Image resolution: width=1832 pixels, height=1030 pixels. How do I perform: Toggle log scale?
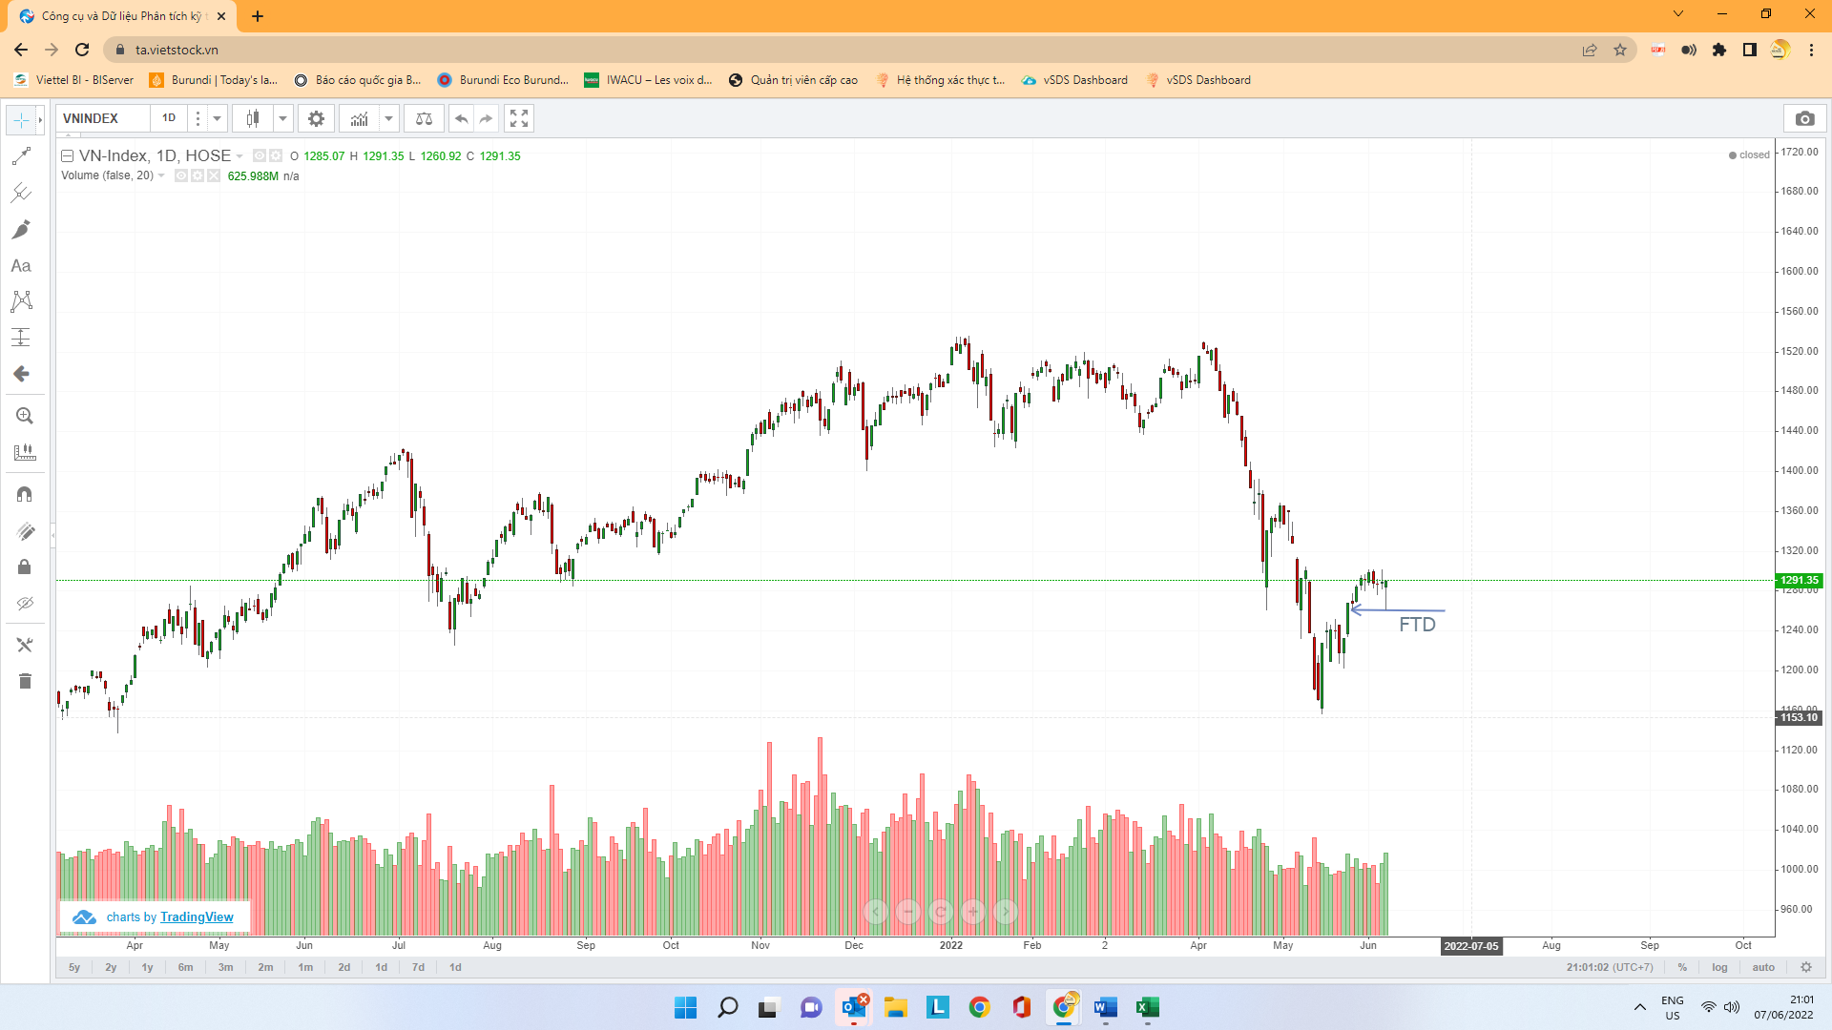[x=1719, y=967]
